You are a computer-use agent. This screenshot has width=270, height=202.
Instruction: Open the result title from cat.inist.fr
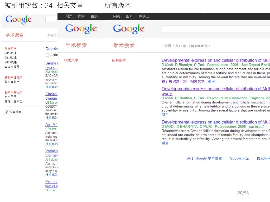[x=216, y=122]
